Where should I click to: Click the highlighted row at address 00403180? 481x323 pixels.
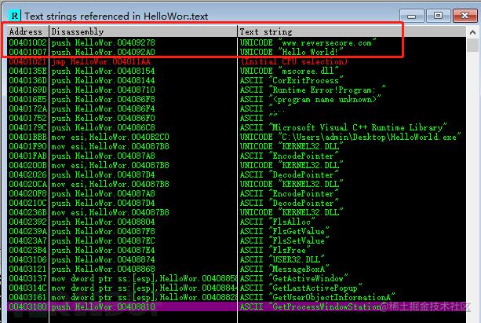point(236,306)
